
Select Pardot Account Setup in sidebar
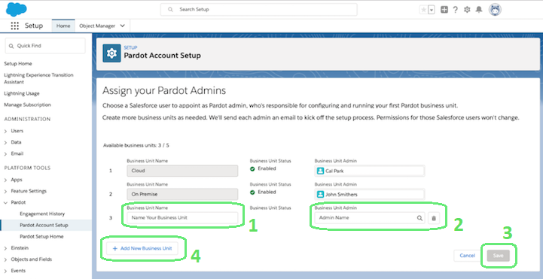[44, 225]
